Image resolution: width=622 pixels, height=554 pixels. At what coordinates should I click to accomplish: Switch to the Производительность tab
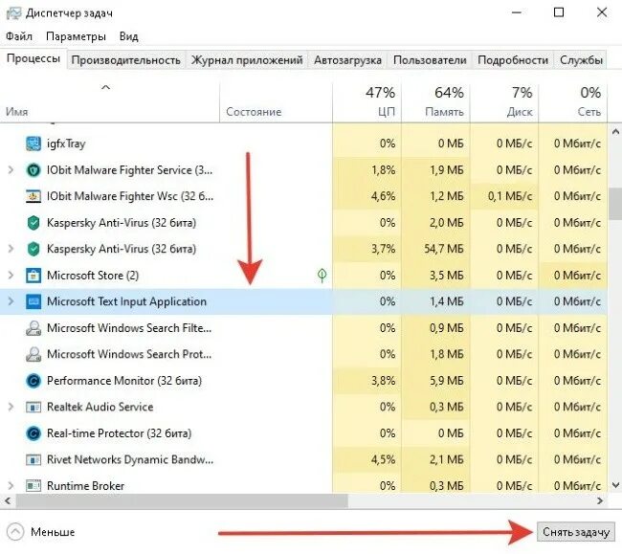[126, 60]
